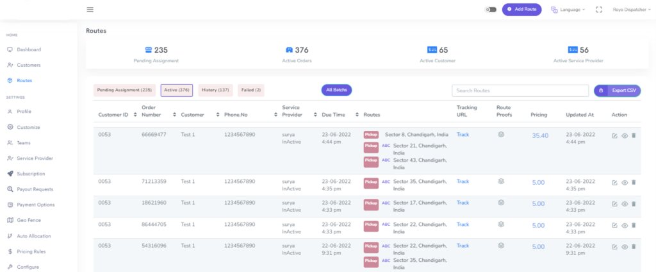Select the History (137) tab
This screenshot has width=656, height=272.
(215, 90)
